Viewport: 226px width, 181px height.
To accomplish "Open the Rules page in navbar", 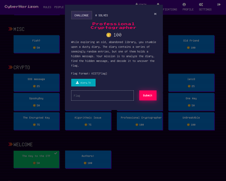I will pyautogui.click(x=47, y=7).
